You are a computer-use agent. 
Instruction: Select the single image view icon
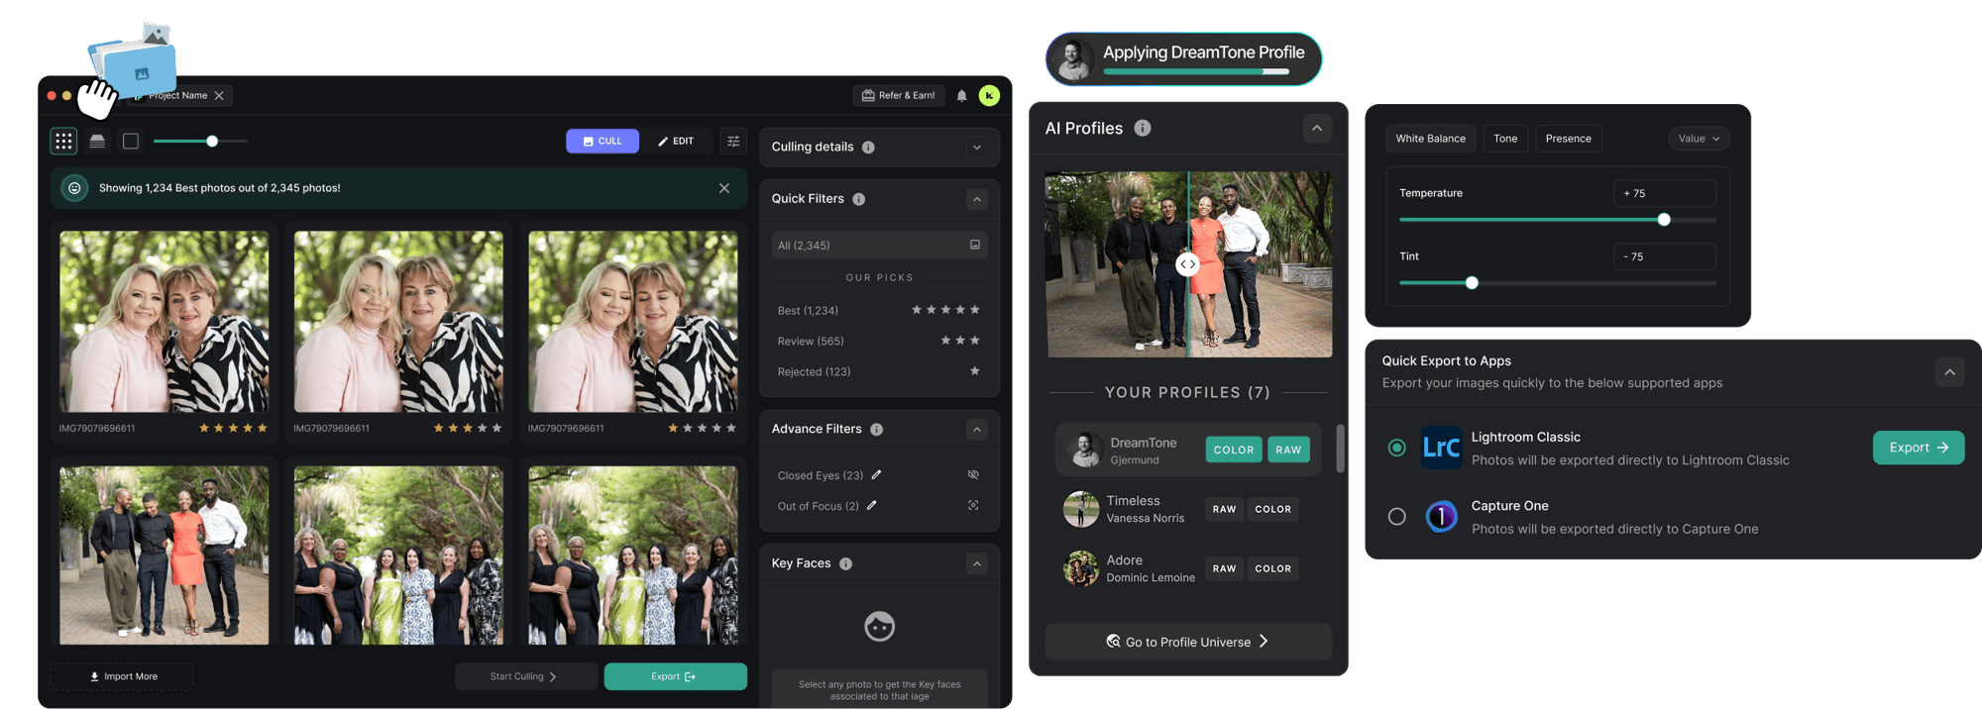(x=130, y=142)
